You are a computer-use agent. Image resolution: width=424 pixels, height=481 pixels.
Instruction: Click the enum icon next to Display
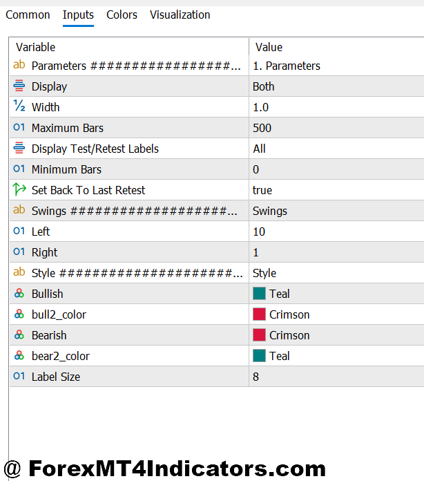(19, 86)
